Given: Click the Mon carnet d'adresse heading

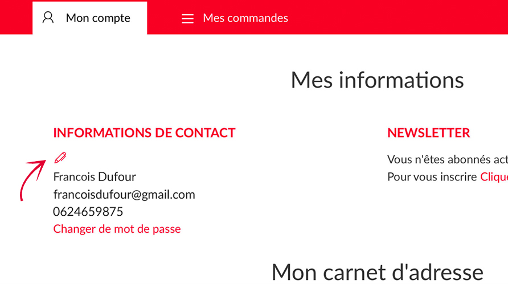Looking at the screenshot, I should click(377, 271).
